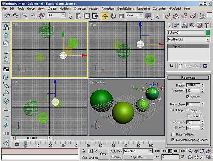Open the Rendering menu
Screen dimensions: 213x161
pyautogui.click(x=143, y=8)
